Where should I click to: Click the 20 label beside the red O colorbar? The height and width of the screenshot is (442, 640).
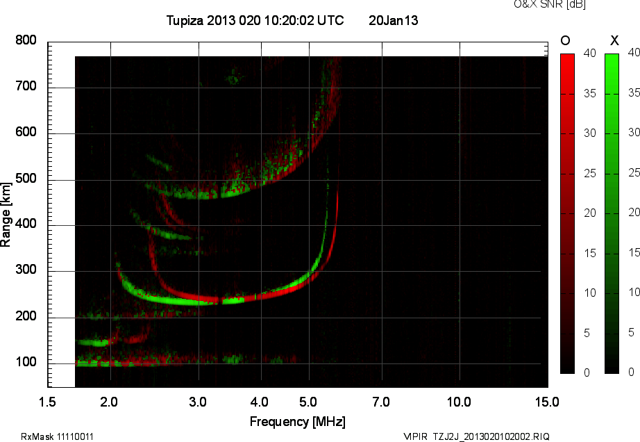coord(590,213)
